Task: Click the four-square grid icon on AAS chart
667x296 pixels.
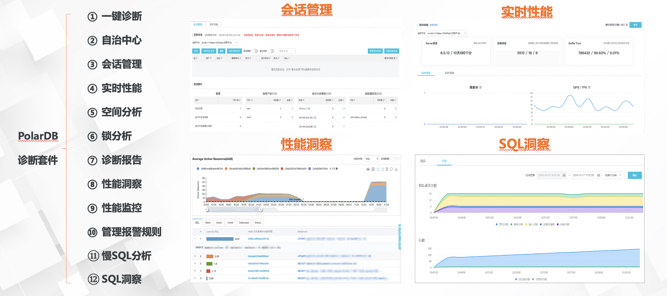Action: tap(373, 169)
